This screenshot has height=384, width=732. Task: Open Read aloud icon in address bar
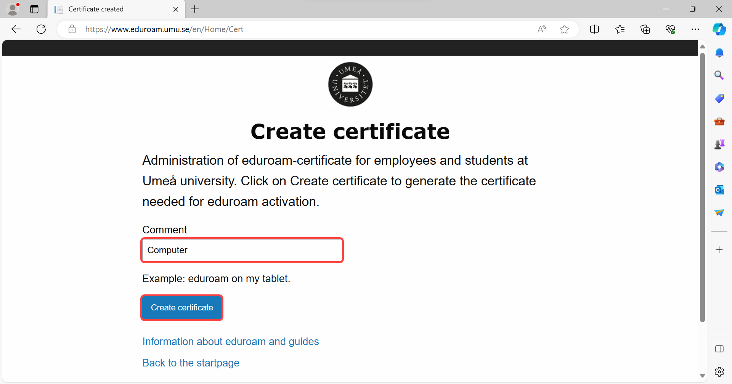541,29
